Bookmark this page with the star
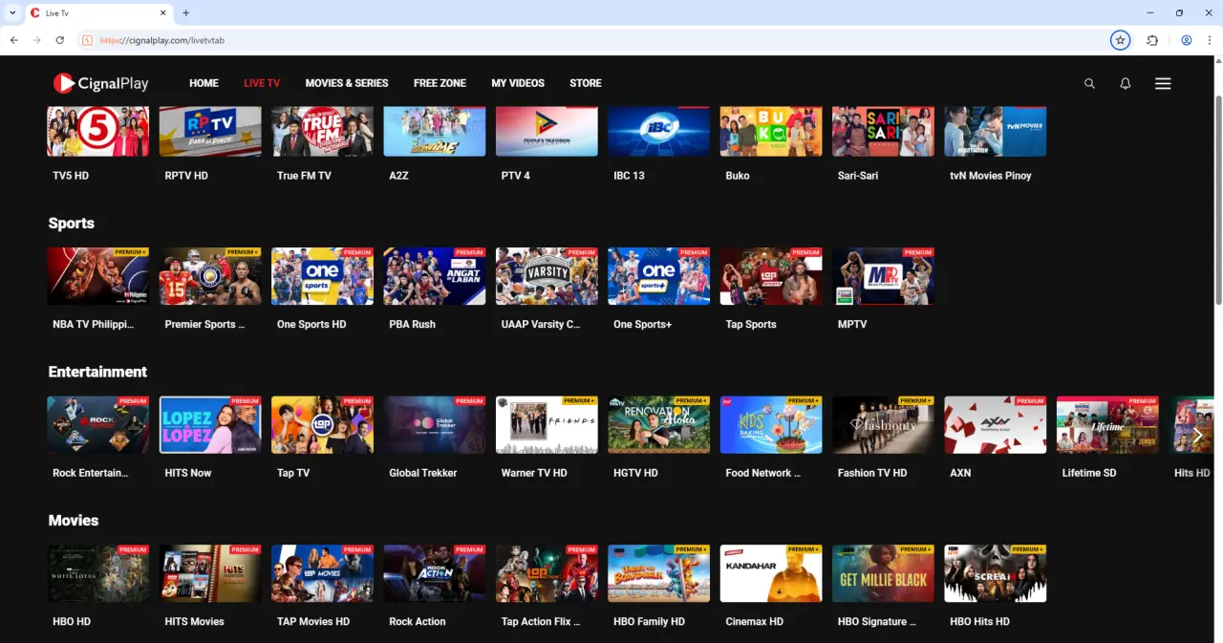 tap(1120, 40)
